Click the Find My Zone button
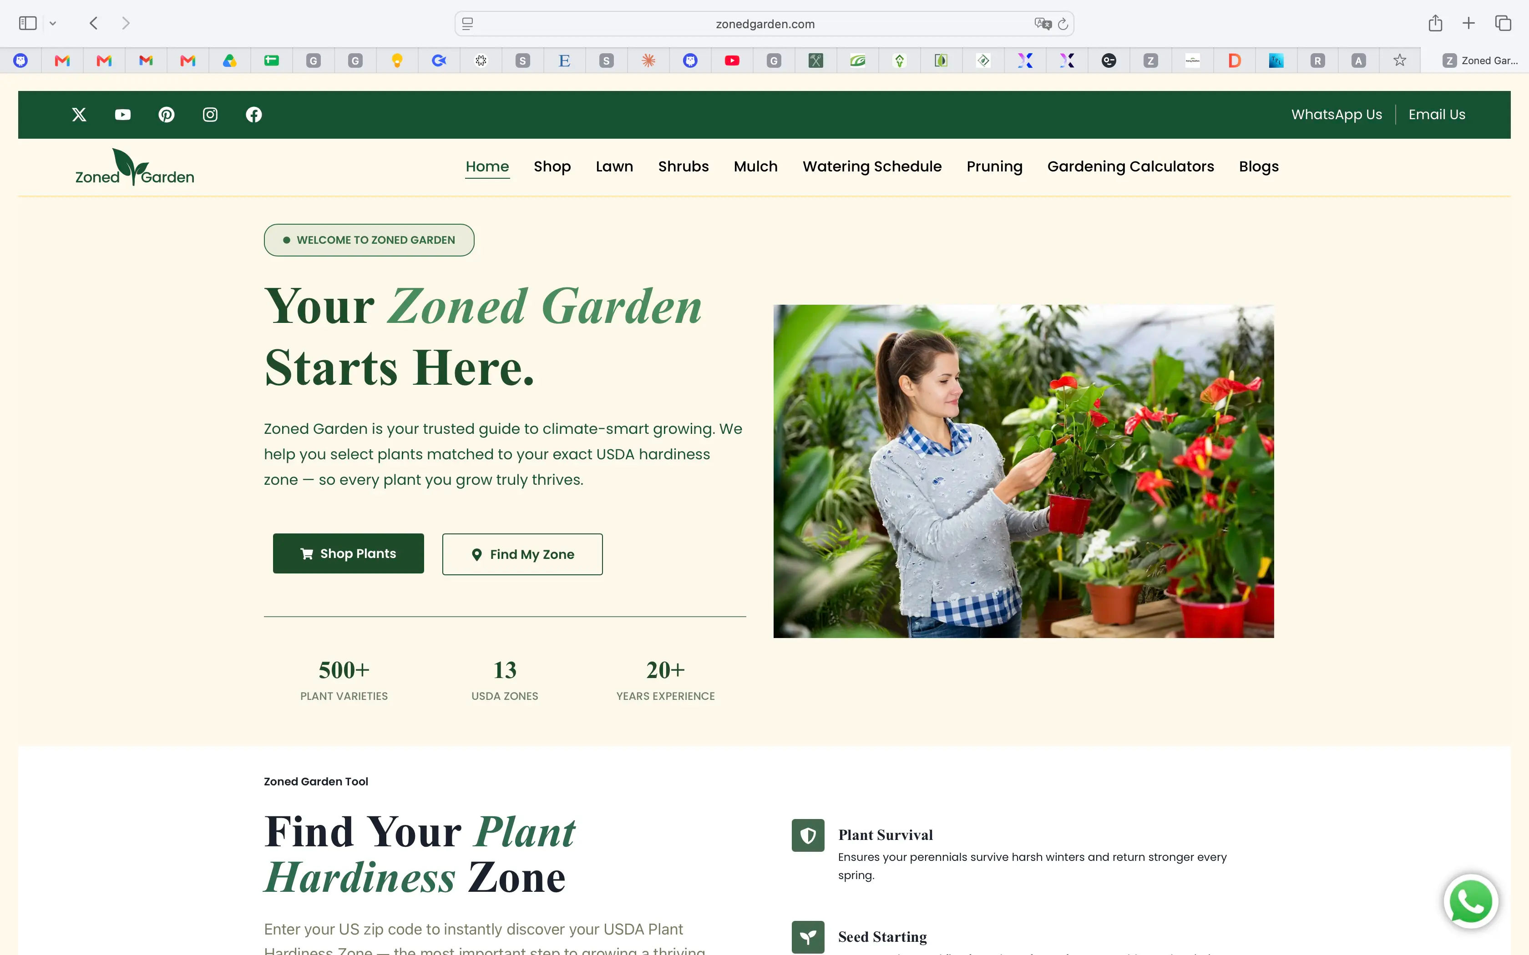The width and height of the screenshot is (1529, 955). [522, 554]
